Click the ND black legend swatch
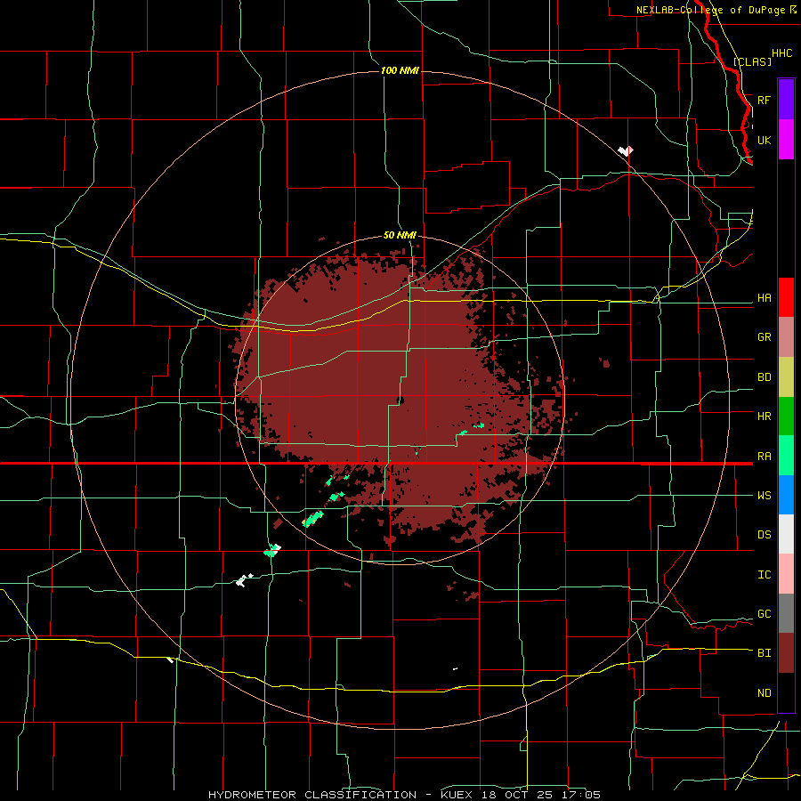Image resolution: width=801 pixels, height=801 pixels. pyautogui.click(x=786, y=692)
